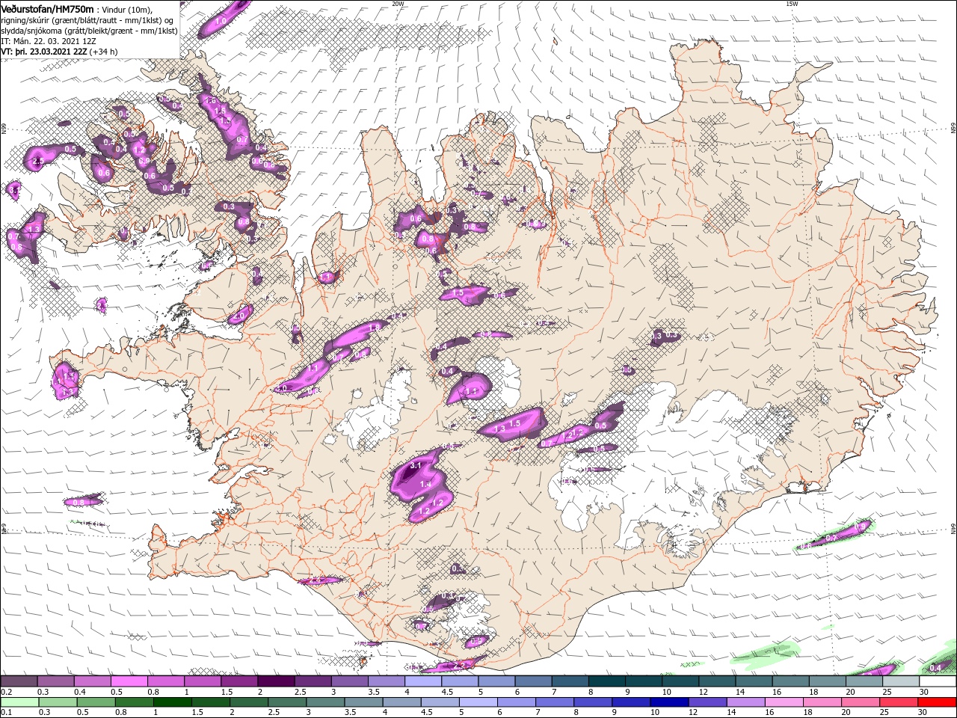Select the mauve snow swatch between 0.2 and 0.3
The width and height of the screenshot is (957, 718).
pos(19,681)
